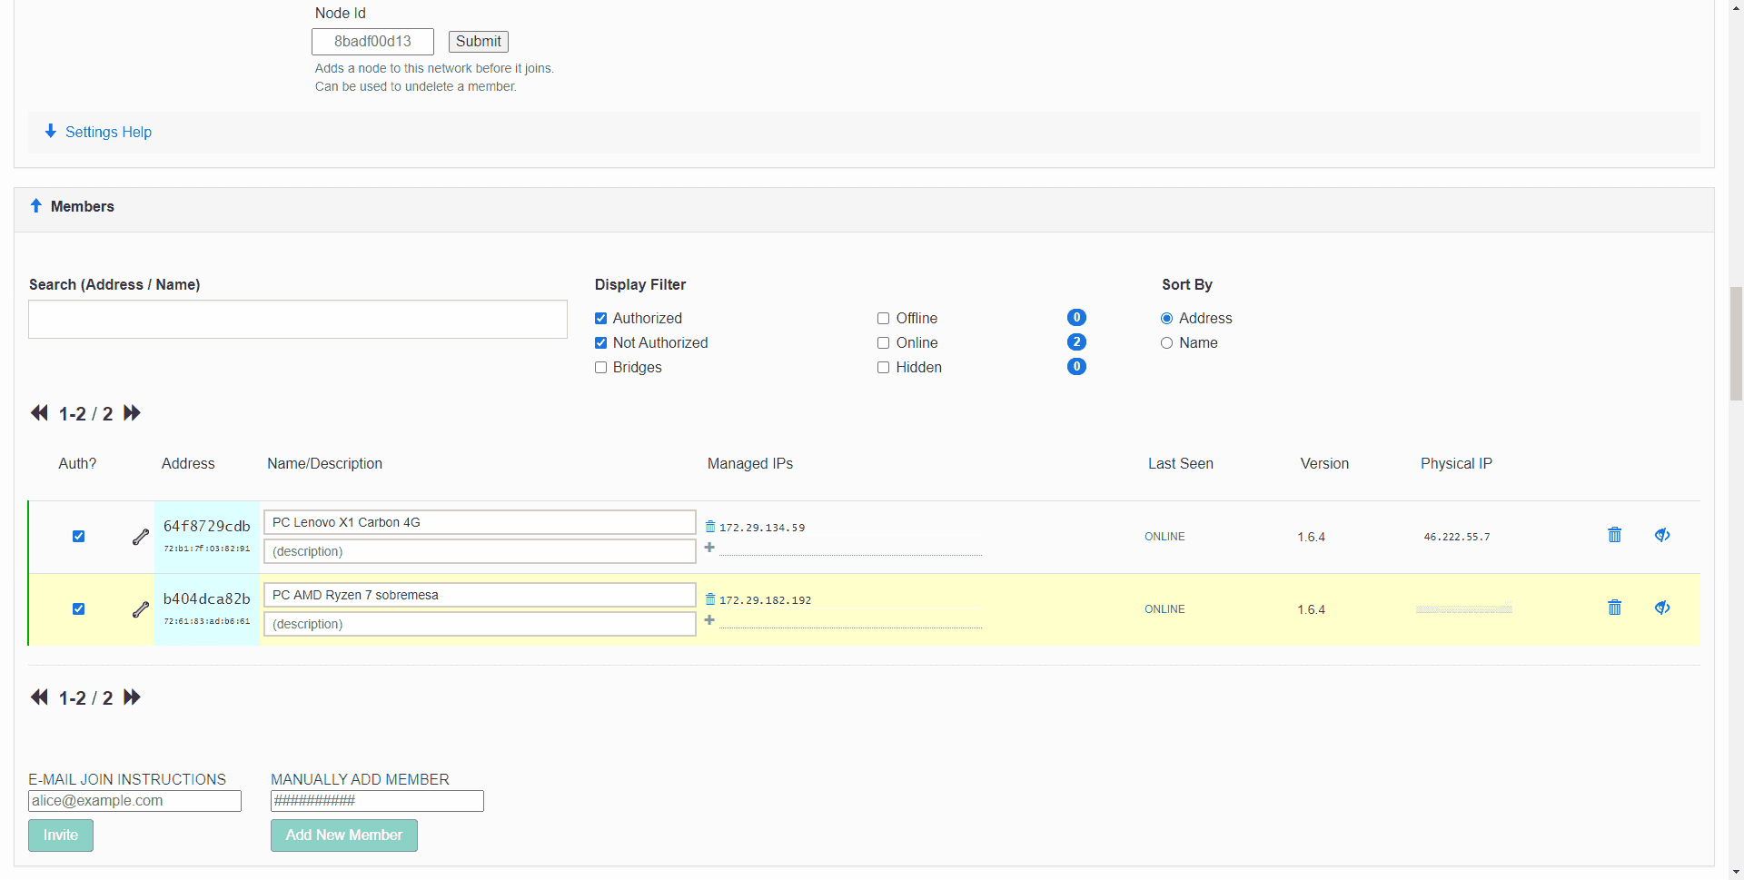The height and width of the screenshot is (880, 1744).
Task: Delete the PC Lenovo X1 Carbon member
Action: tap(1614, 535)
